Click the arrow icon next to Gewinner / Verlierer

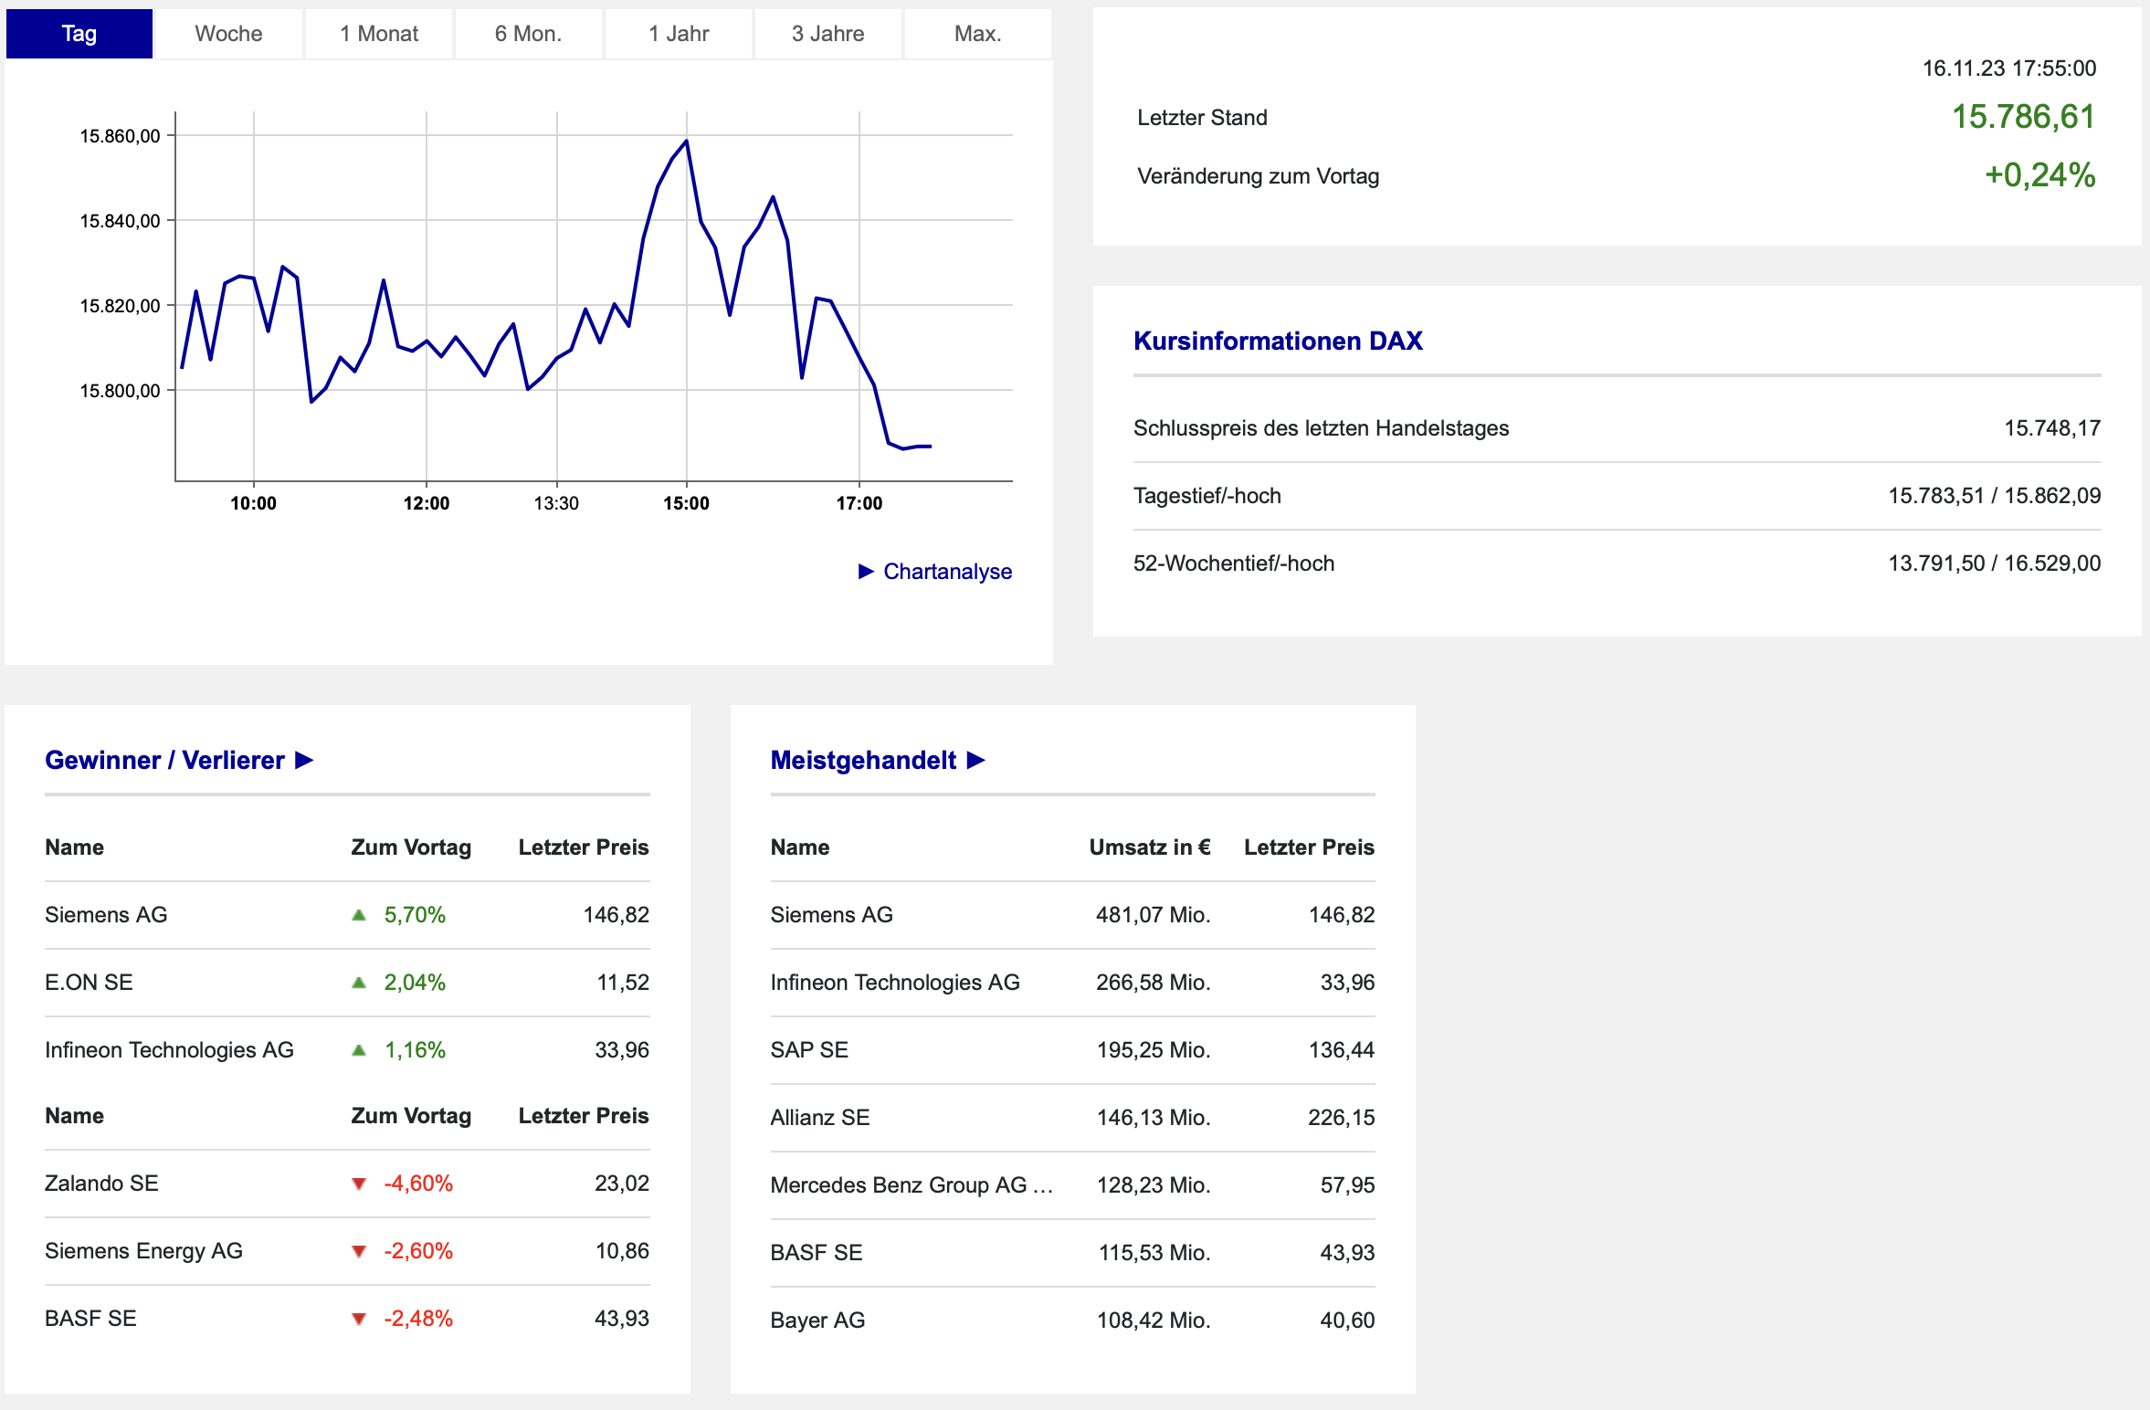pyautogui.click(x=304, y=760)
